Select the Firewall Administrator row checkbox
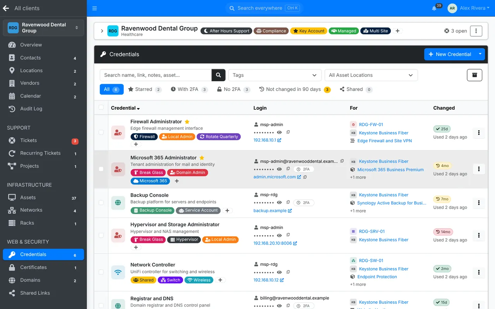This screenshot has height=309, width=495. [x=101, y=132]
